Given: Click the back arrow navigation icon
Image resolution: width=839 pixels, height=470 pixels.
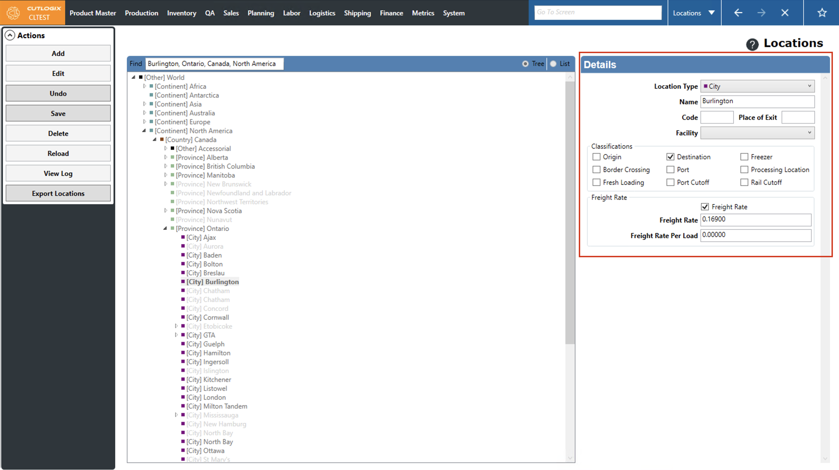Looking at the screenshot, I should tap(738, 13).
